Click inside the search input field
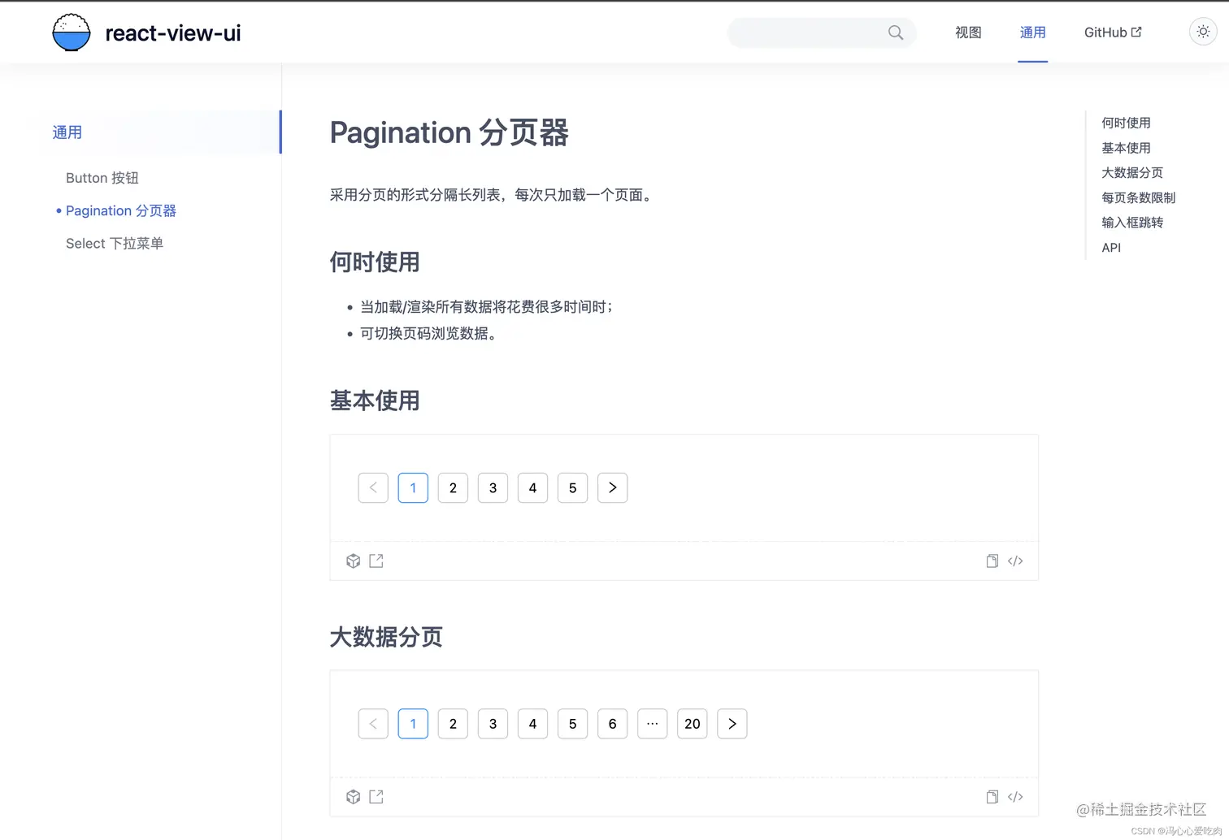The width and height of the screenshot is (1229, 840). point(813,32)
